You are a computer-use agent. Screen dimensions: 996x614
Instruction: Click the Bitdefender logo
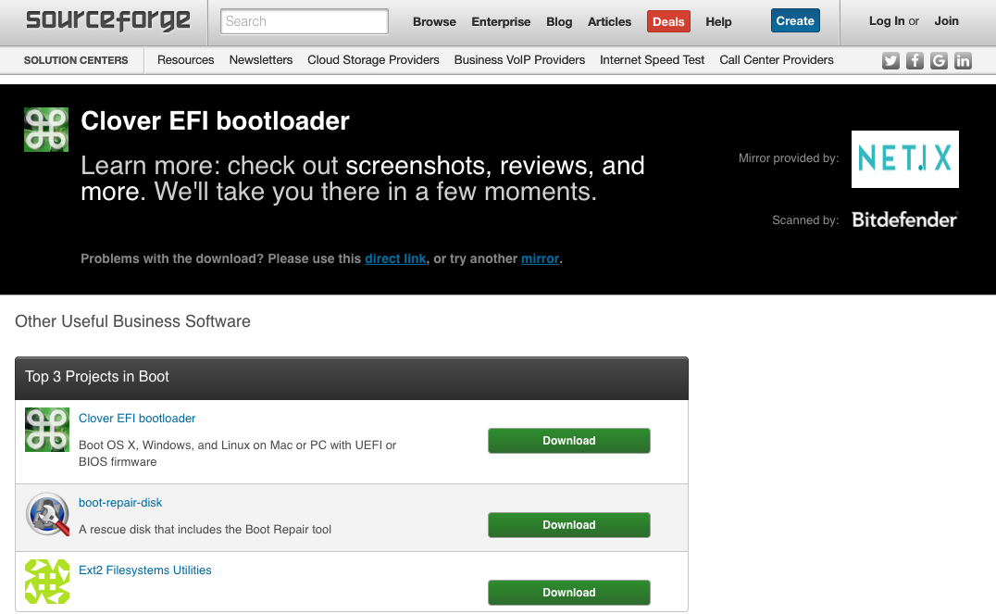coord(904,219)
